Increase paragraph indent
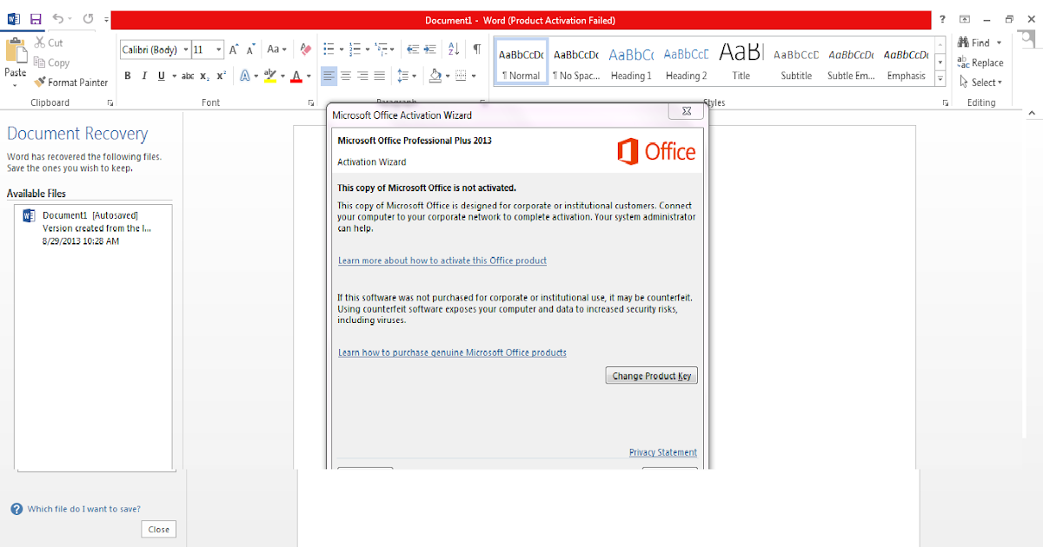The image size is (1043, 547). pyautogui.click(x=432, y=49)
